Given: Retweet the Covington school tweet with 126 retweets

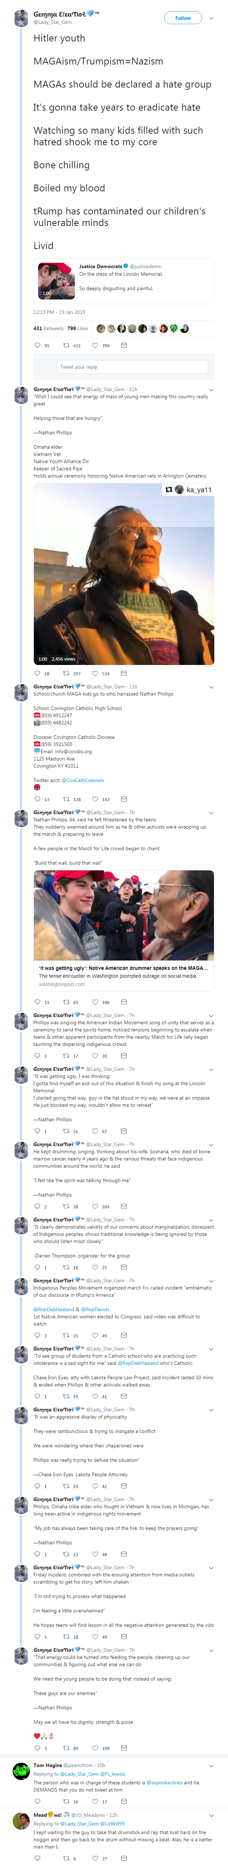Looking at the screenshot, I should click(x=72, y=800).
